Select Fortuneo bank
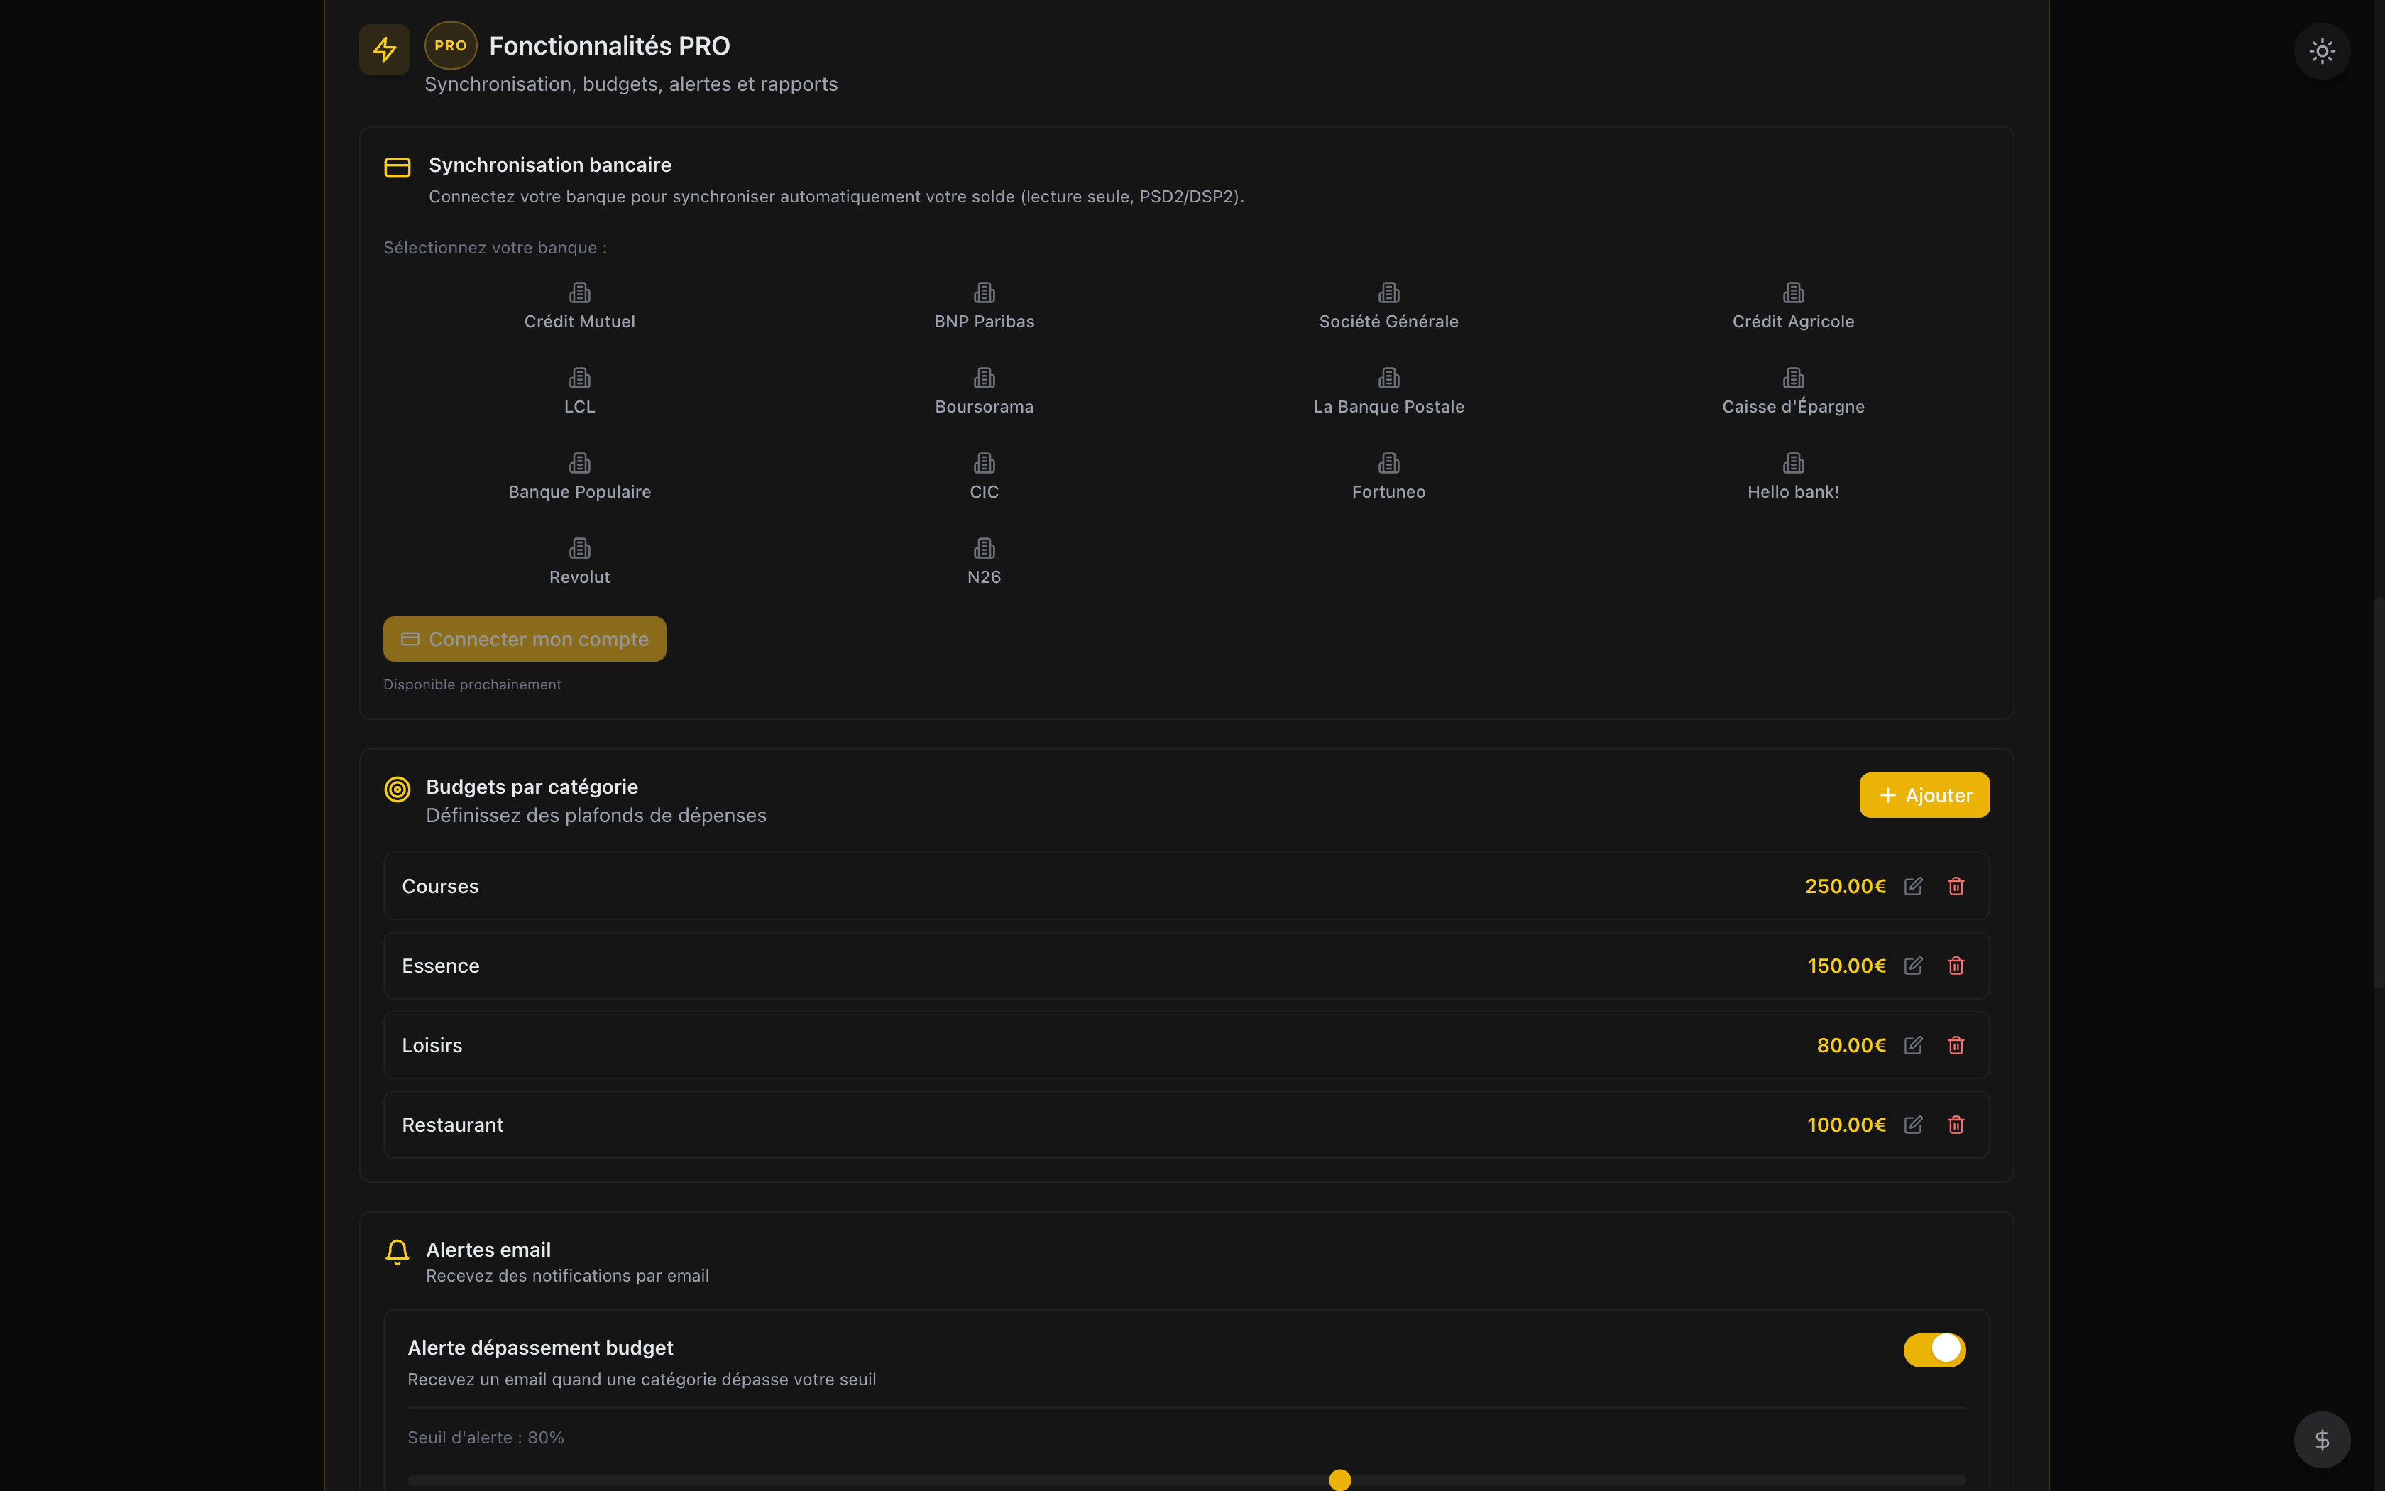Image resolution: width=2385 pixels, height=1491 pixels. pyautogui.click(x=1388, y=477)
